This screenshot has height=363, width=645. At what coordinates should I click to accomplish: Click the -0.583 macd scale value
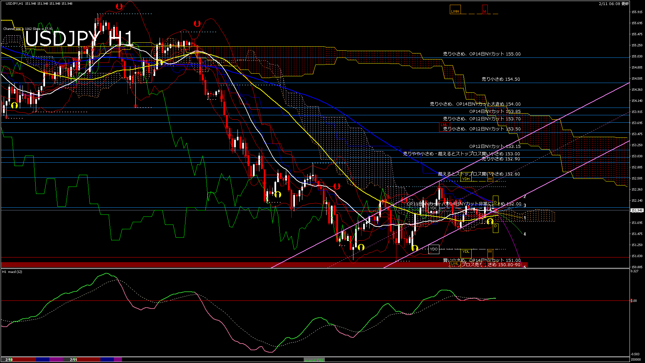(x=635, y=354)
